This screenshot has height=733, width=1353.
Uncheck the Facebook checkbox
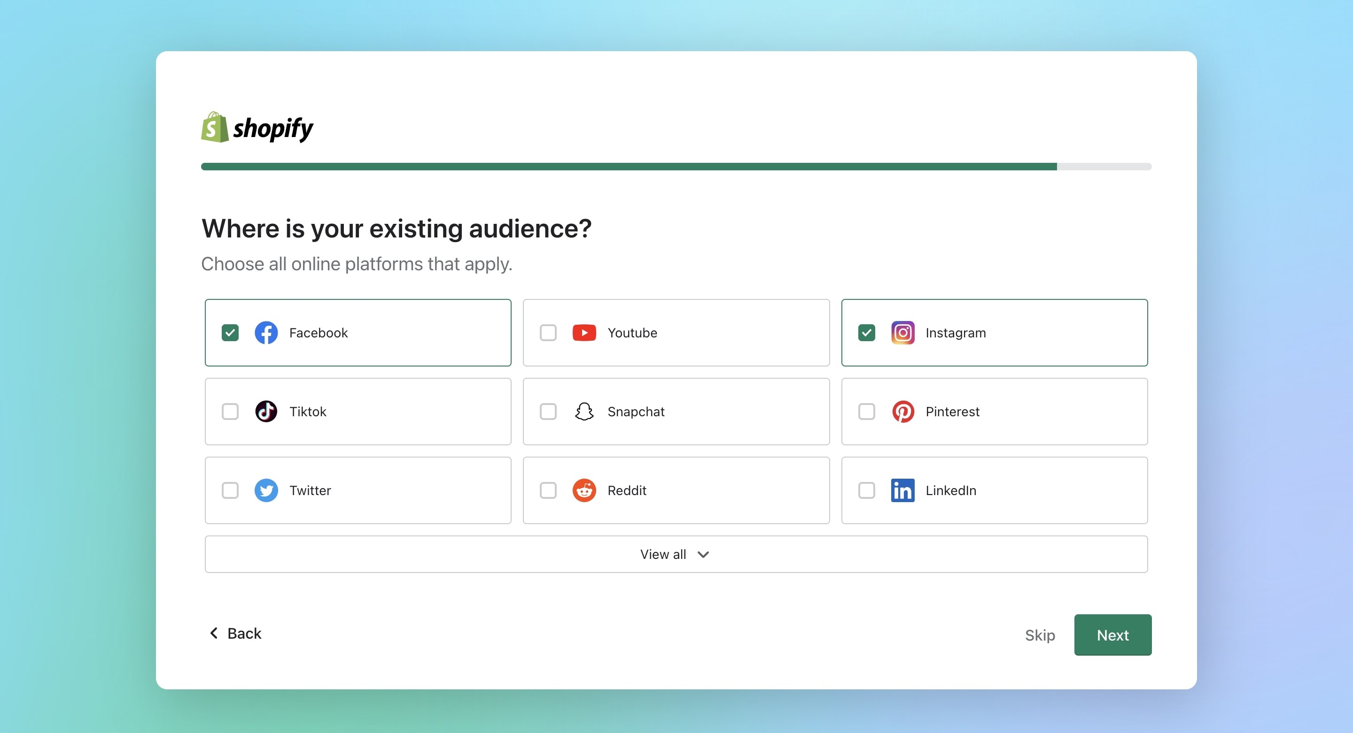tap(230, 333)
